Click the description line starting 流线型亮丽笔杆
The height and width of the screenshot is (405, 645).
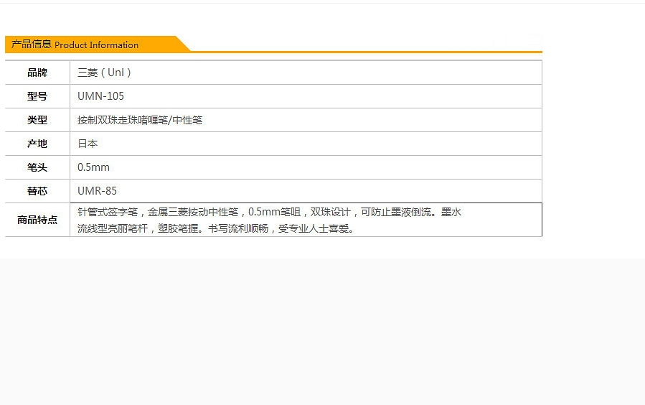(x=215, y=228)
